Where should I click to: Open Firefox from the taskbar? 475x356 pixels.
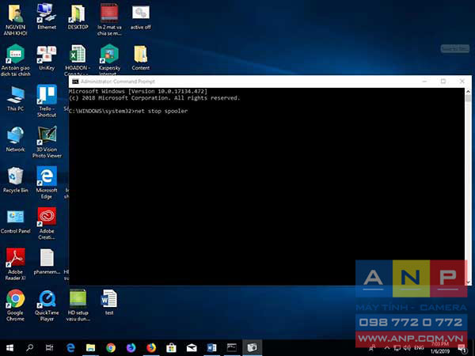[151, 348]
